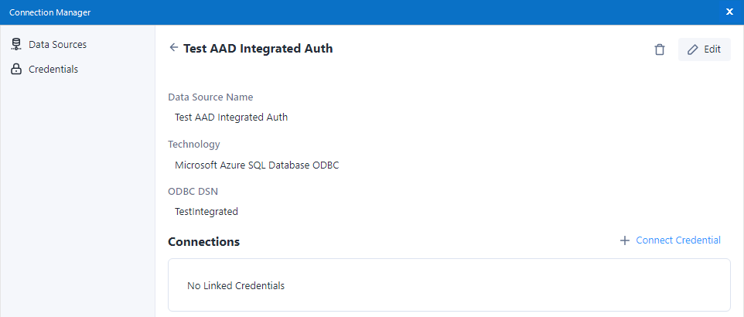Click the TestIntegrated DSN value

click(206, 211)
